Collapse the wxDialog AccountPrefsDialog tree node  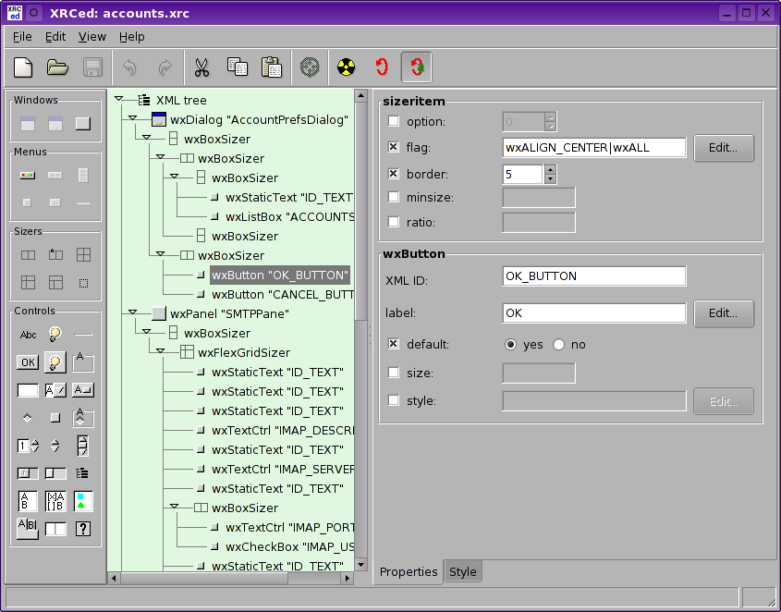pyautogui.click(x=132, y=119)
